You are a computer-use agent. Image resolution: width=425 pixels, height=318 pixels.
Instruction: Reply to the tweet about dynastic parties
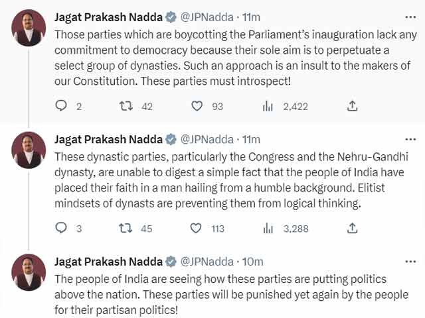click(61, 229)
